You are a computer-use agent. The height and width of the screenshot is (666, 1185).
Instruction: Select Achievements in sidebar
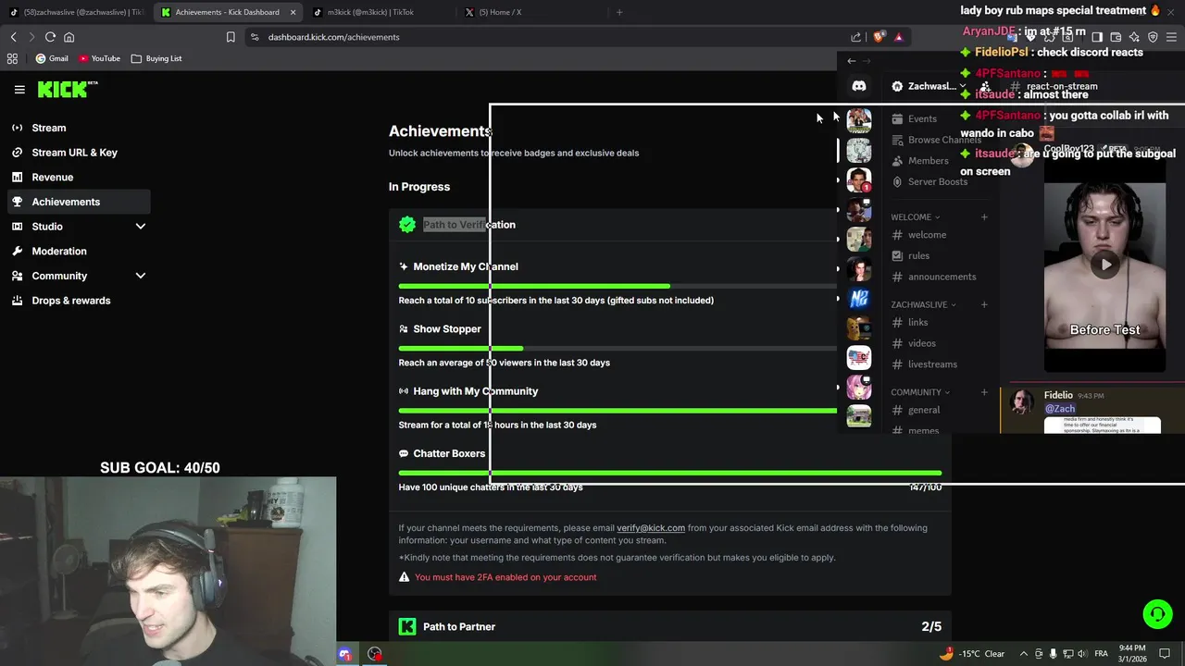pos(80,202)
